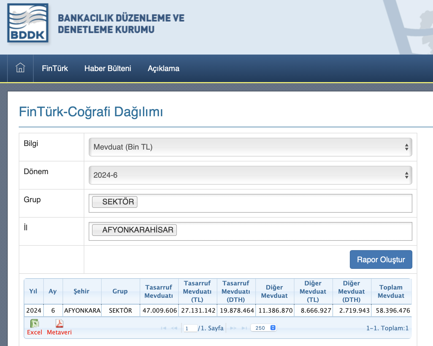Image resolution: width=433 pixels, height=346 pixels.
Task: Sort by Diğer Mevduat (TL) header
Action: 313,291
